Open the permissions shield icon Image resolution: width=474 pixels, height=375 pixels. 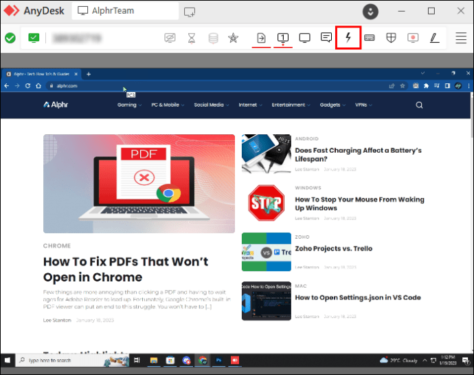(391, 38)
